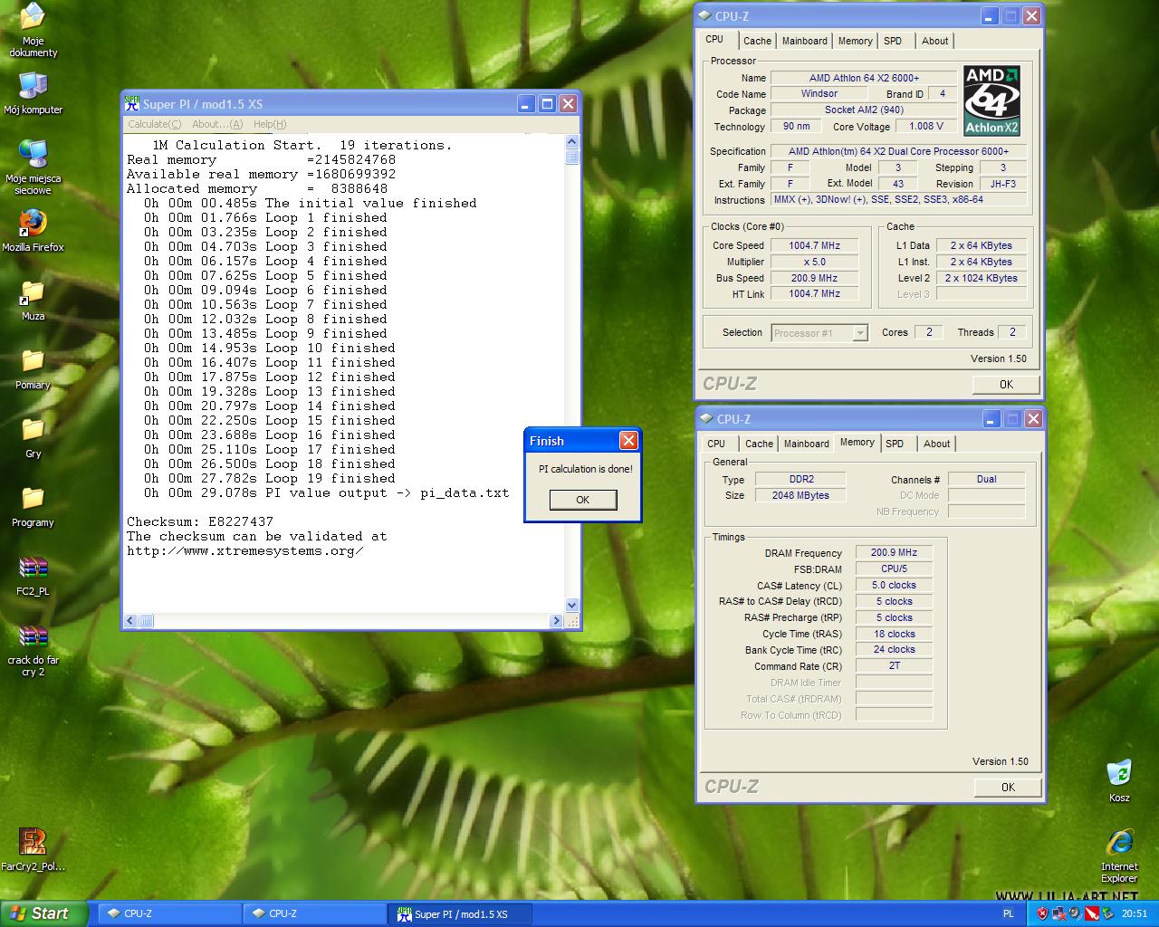This screenshot has height=927, width=1159.
Task: Open the Moje miejsca sieciowe icon
Action: tap(33, 154)
